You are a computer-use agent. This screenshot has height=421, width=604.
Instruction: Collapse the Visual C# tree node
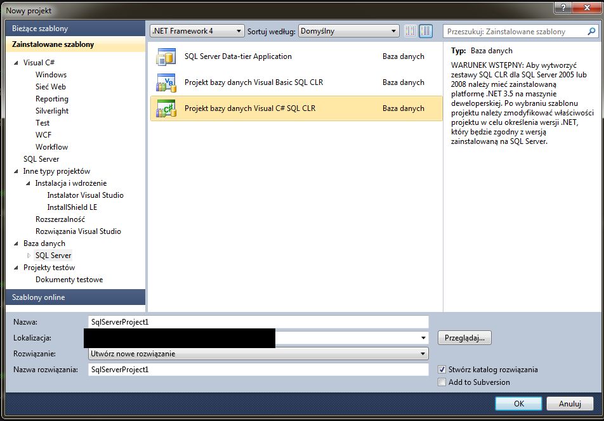tap(16, 63)
